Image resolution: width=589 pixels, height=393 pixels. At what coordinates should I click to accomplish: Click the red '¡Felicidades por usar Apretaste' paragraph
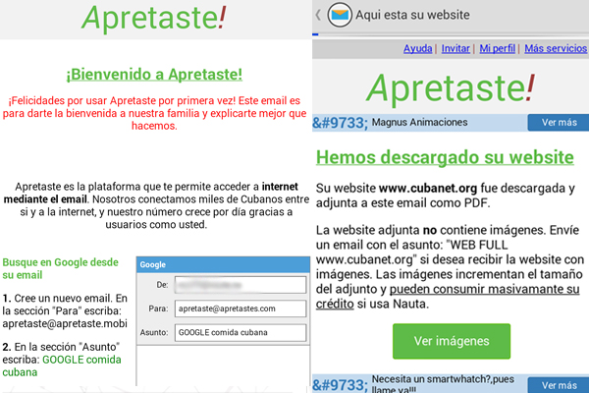(154, 113)
